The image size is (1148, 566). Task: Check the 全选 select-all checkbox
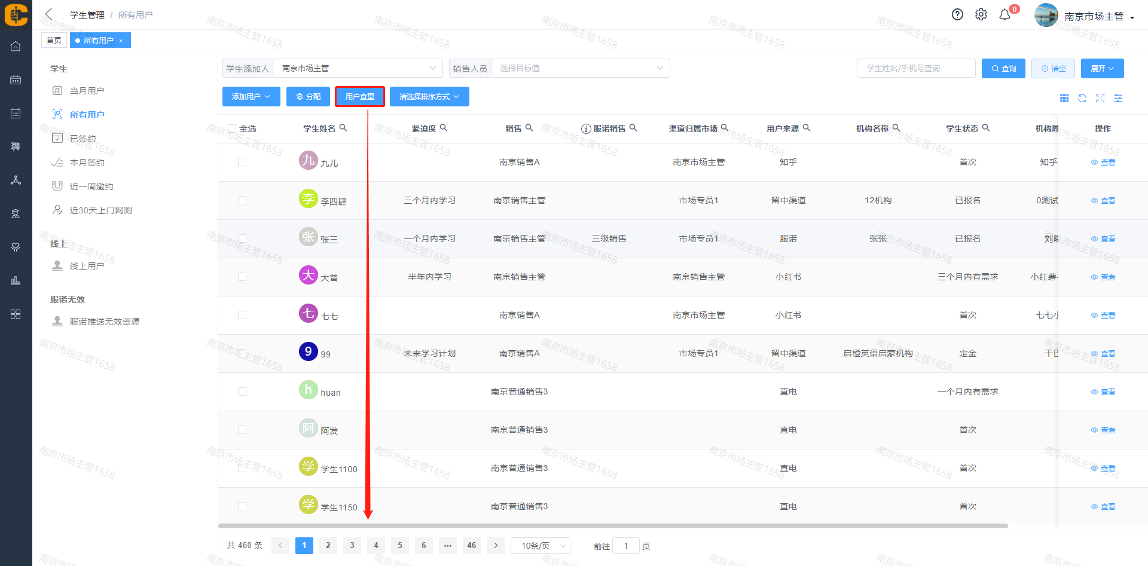click(x=232, y=129)
